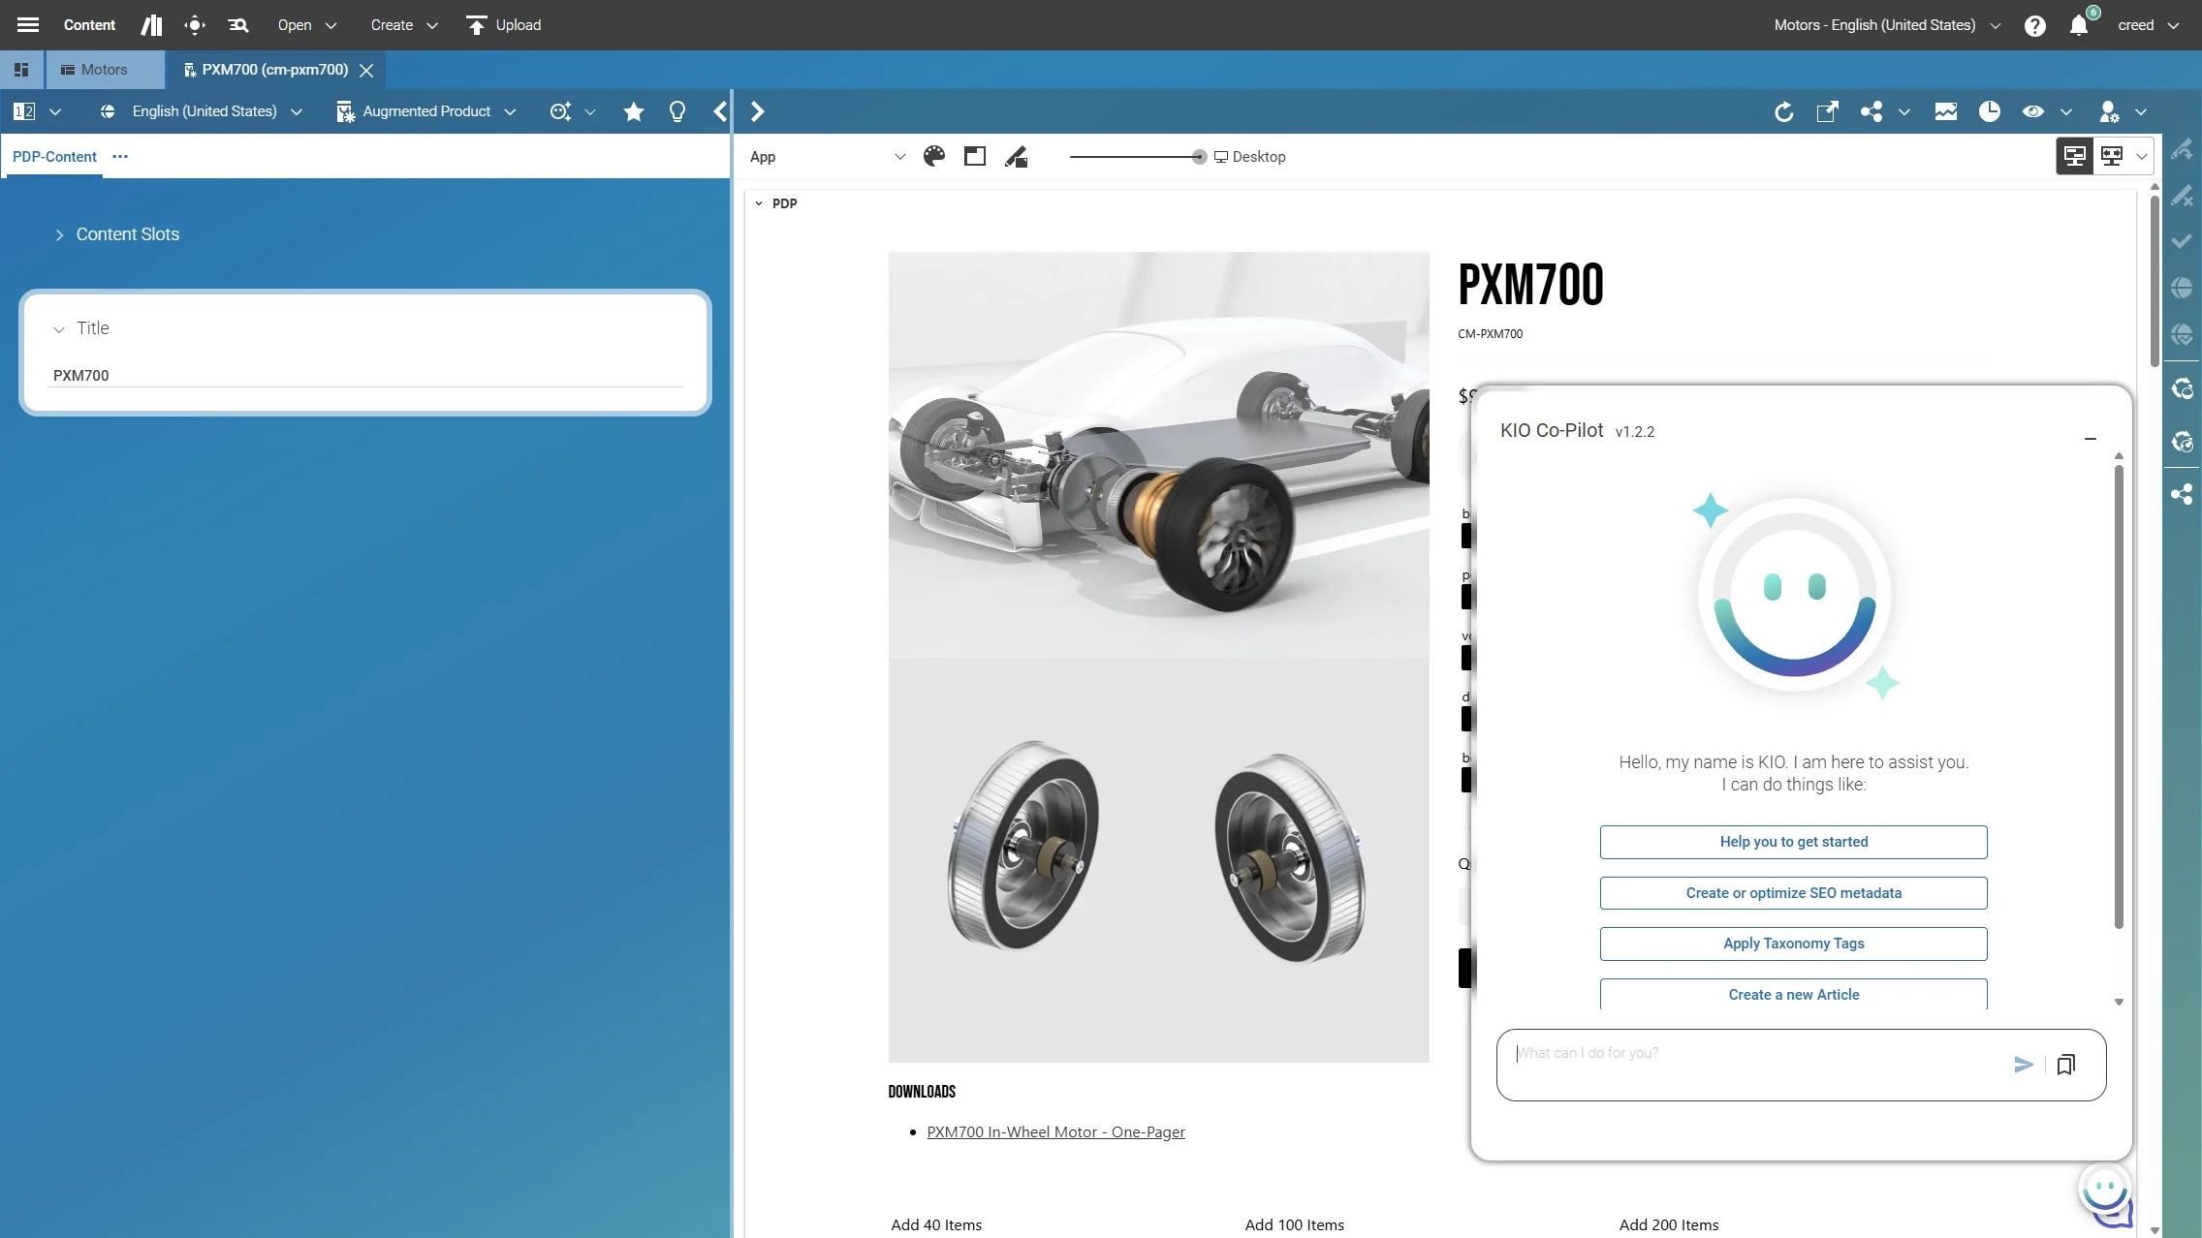This screenshot has width=2202, height=1238.
Task: Bookmark the PXM700 document with the star icon
Action: (x=634, y=111)
